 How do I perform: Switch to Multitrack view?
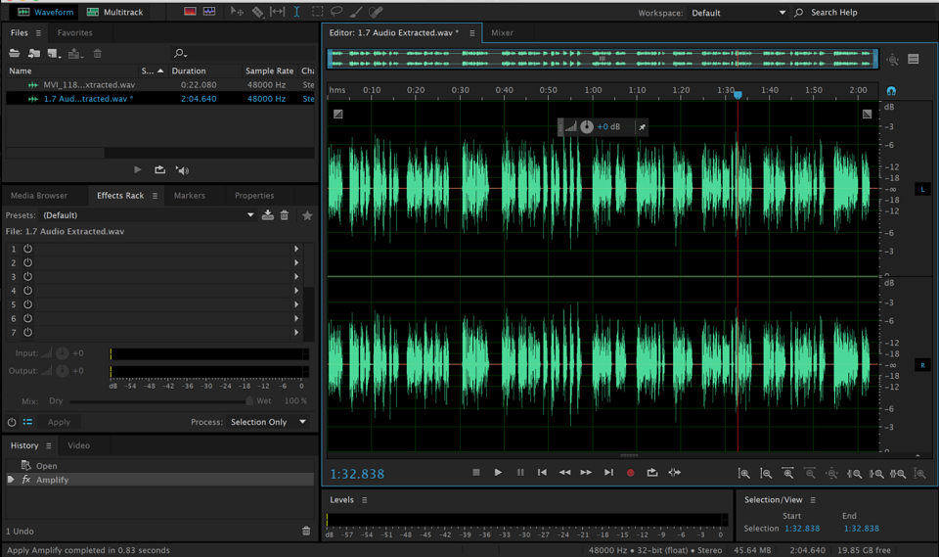click(115, 12)
